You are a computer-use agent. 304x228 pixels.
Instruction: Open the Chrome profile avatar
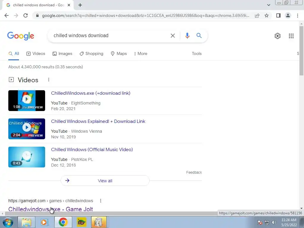point(288,15)
